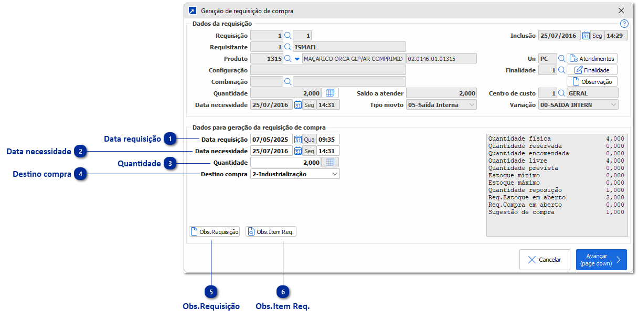Close the Geração de requisição de compra window
The image size is (638, 320).
[621, 10]
